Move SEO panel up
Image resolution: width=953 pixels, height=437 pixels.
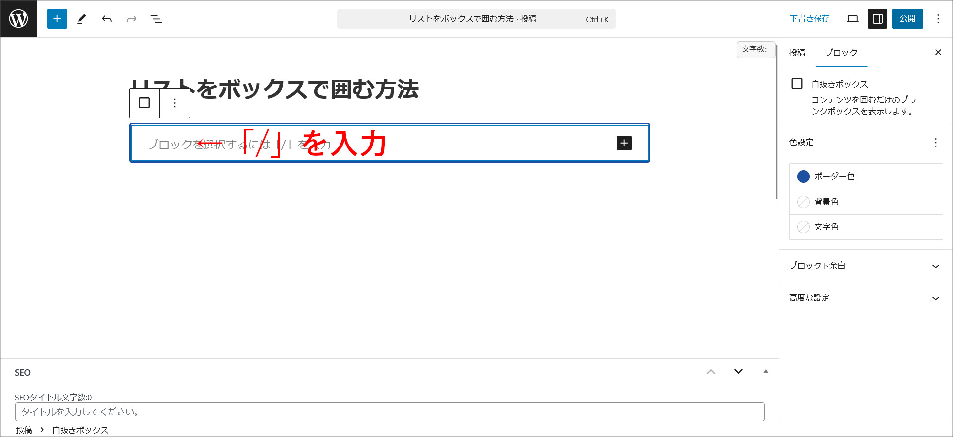(711, 372)
